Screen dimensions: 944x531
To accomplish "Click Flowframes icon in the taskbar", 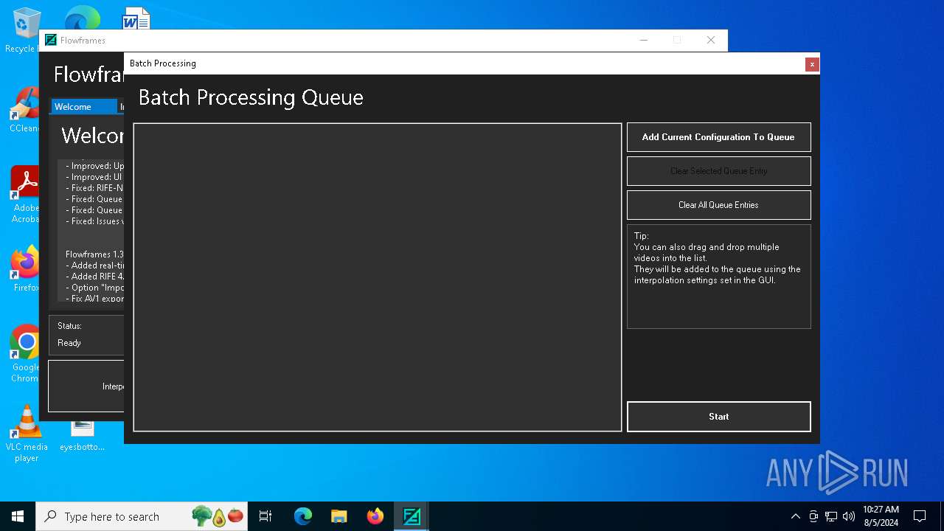I will [x=412, y=516].
